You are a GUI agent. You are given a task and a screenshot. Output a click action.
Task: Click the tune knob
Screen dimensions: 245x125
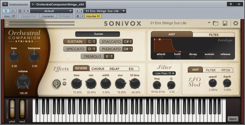tap(14, 56)
